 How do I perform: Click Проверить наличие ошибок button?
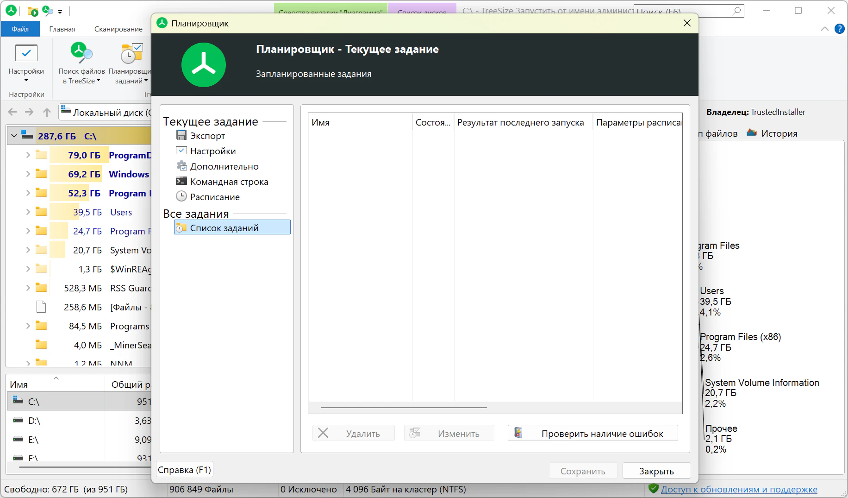coord(592,434)
